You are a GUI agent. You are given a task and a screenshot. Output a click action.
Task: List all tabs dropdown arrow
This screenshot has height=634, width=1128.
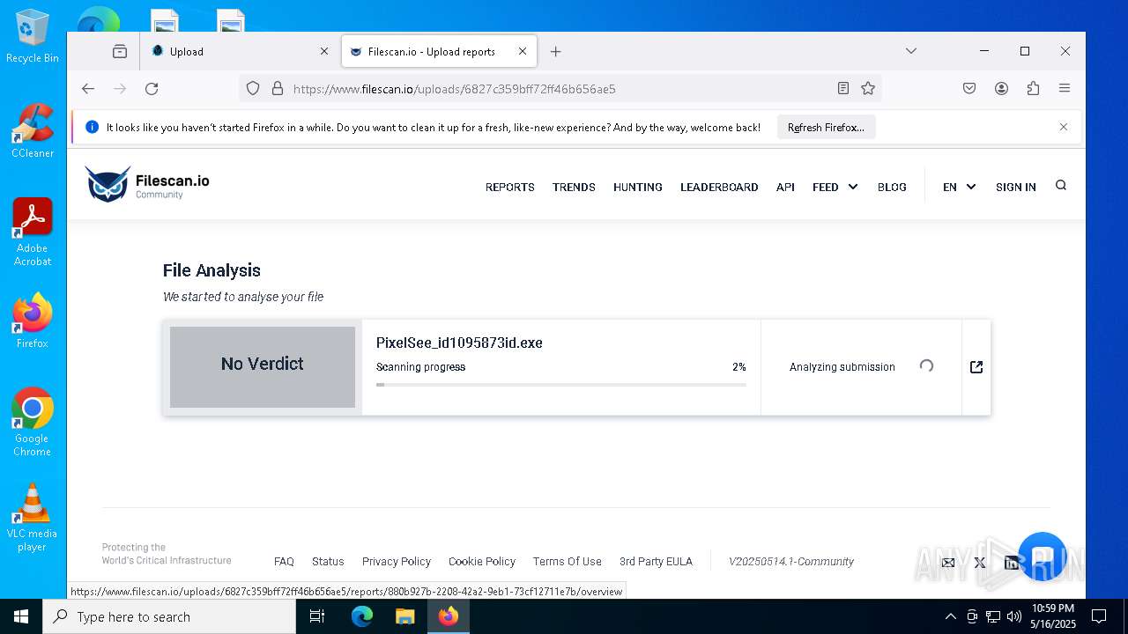pyautogui.click(x=911, y=51)
